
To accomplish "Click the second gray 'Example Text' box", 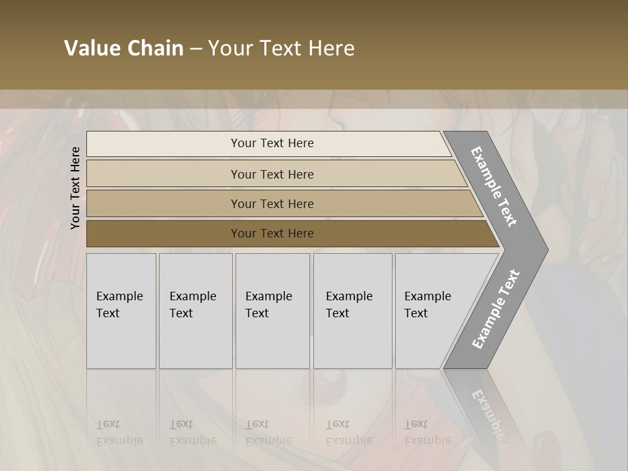I will click(196, 311).
